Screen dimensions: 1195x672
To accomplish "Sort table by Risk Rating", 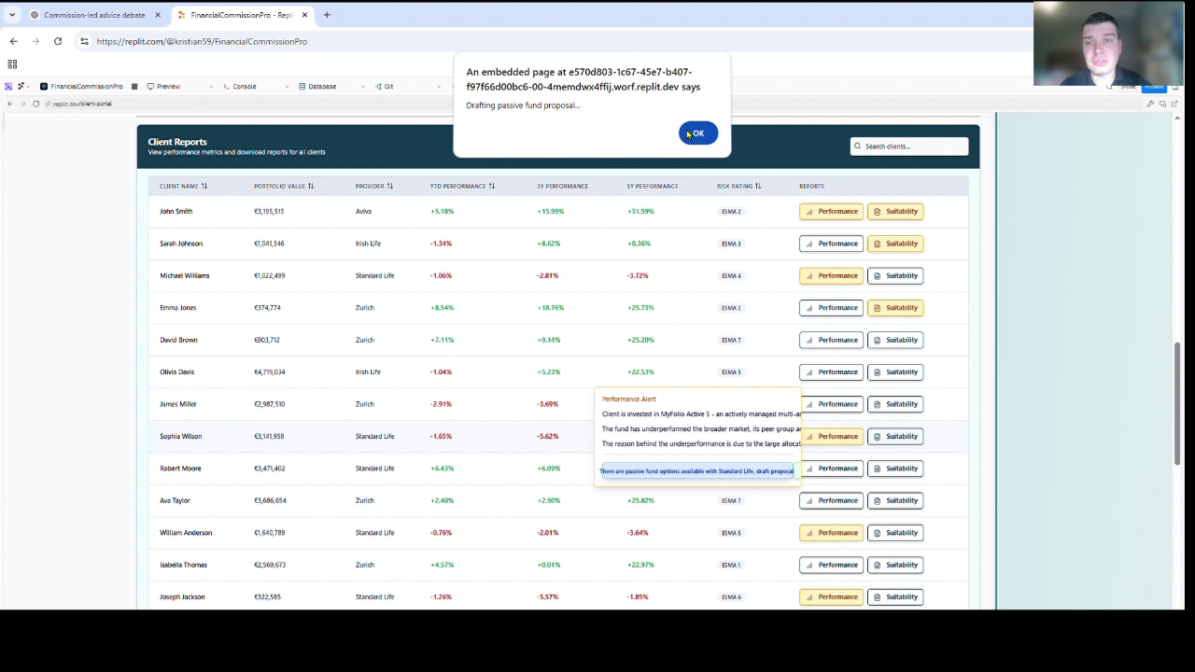I will [738, 186].
